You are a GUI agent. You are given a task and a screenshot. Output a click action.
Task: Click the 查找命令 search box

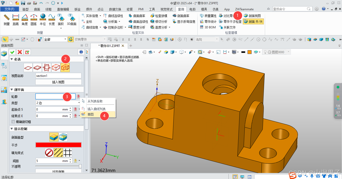pos(292,9)
